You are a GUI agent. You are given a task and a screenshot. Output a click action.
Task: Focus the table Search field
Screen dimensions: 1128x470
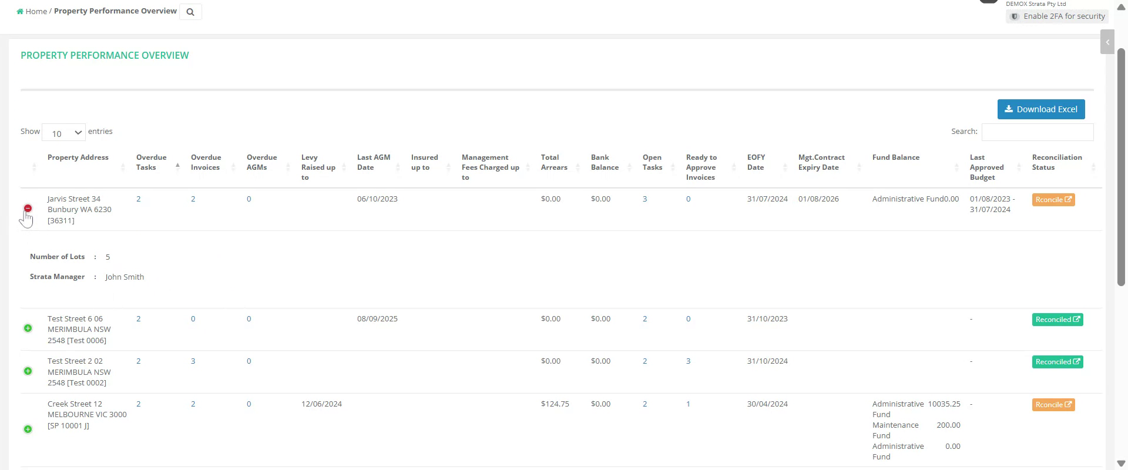[x=1038, y=132]
